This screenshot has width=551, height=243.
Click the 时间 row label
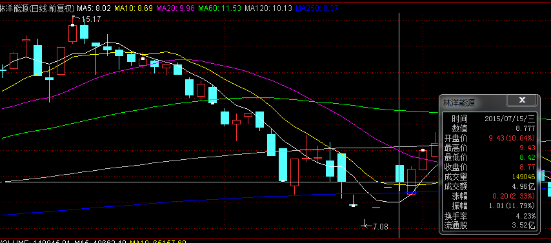[x=459, y=119]
